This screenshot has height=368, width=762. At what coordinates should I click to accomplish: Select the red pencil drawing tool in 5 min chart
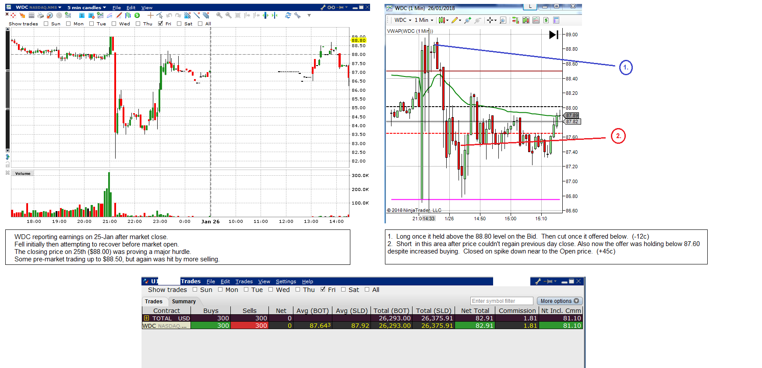tap(119, 15)
